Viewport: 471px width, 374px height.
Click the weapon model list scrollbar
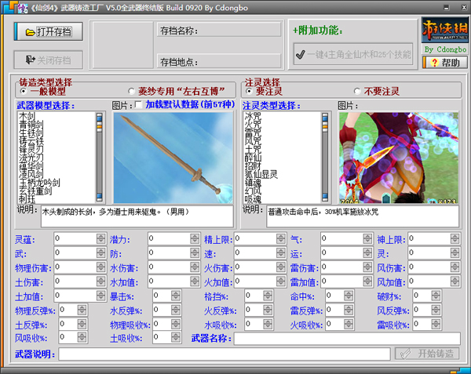coord(99,157)
